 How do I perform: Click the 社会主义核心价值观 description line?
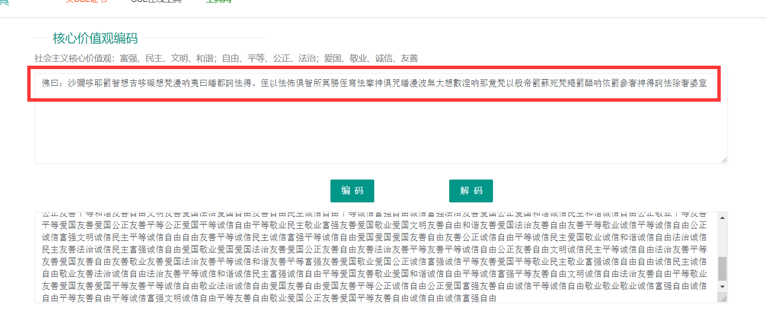coord(226,58)
